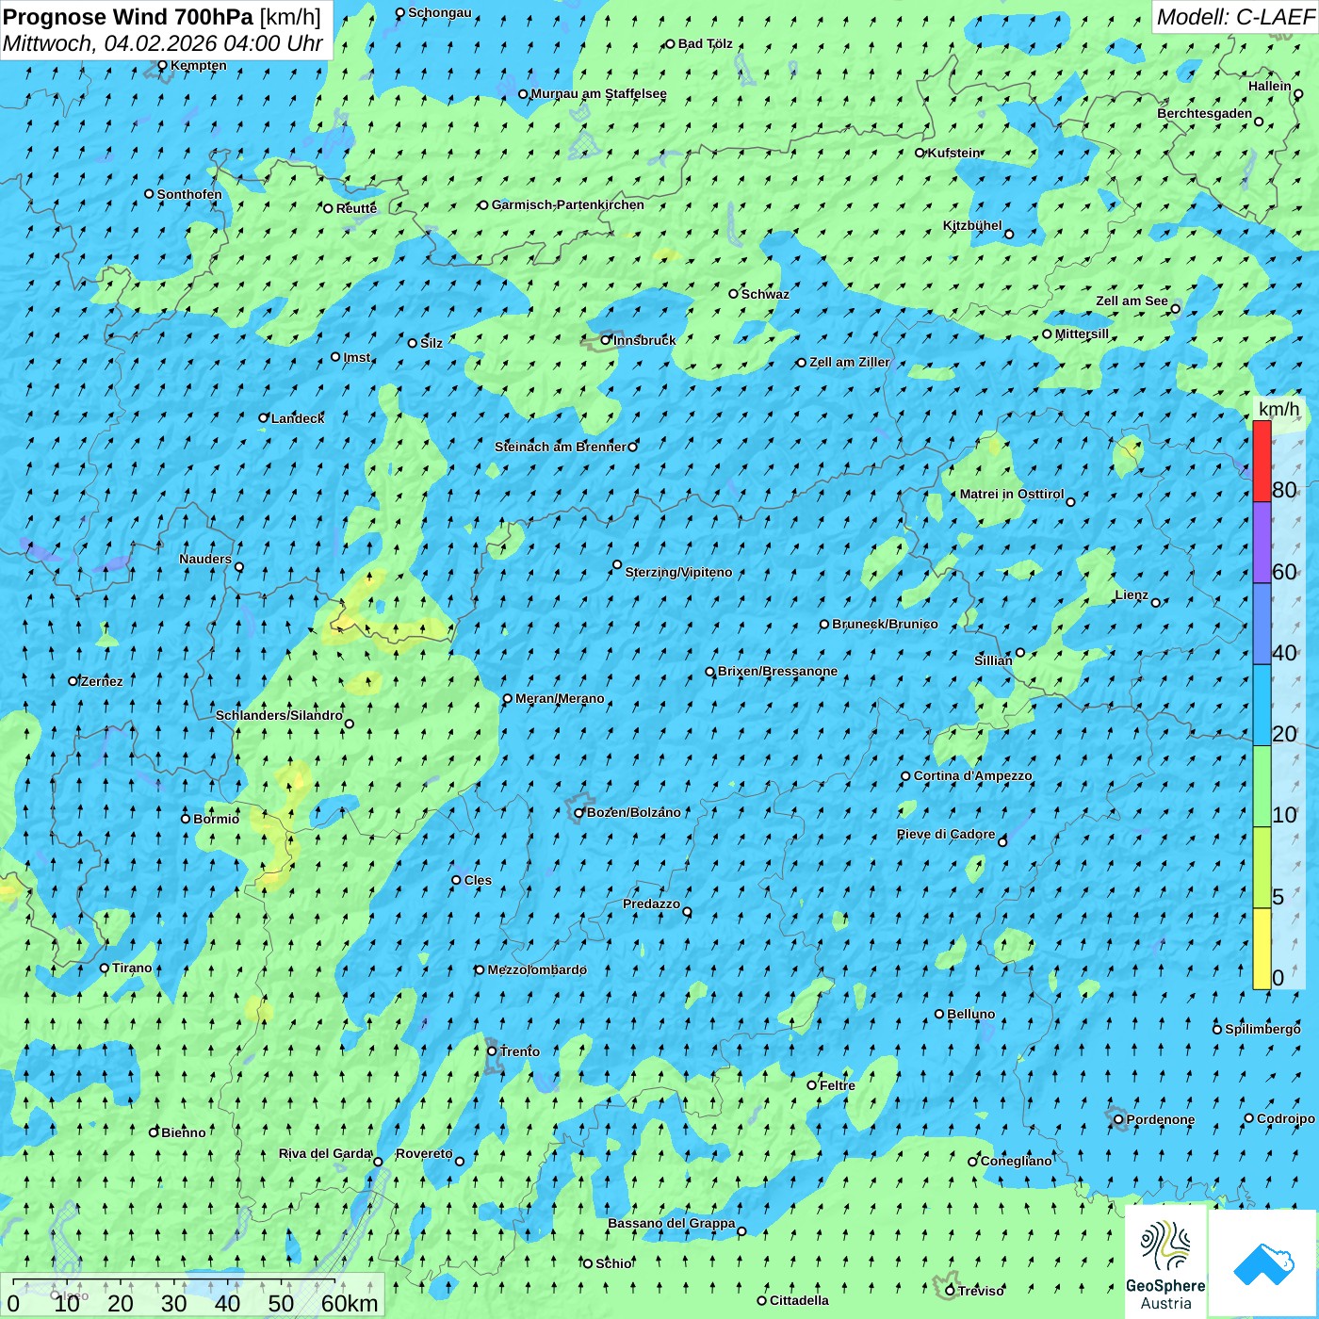Click the Cortina d'Ampezzo location dot

pyautogui.click(x=905, y=776)
